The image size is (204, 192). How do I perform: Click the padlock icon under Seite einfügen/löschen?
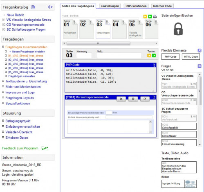click(x=178, y=29)
